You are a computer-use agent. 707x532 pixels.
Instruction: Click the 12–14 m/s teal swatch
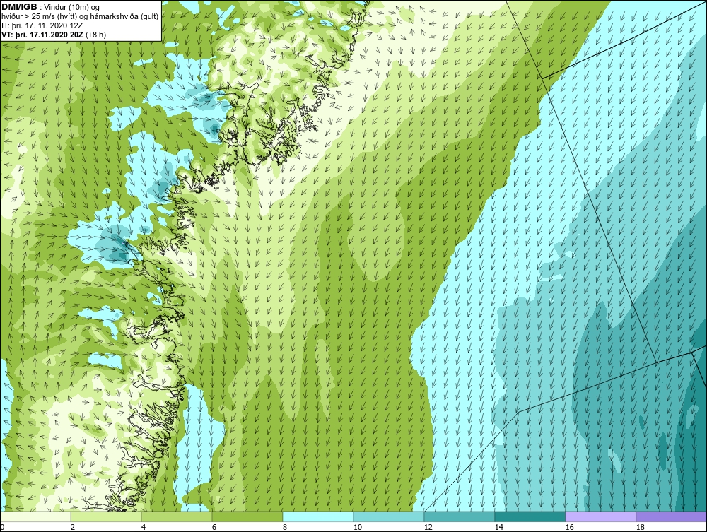pyautogui.click(x=460, y=516)
